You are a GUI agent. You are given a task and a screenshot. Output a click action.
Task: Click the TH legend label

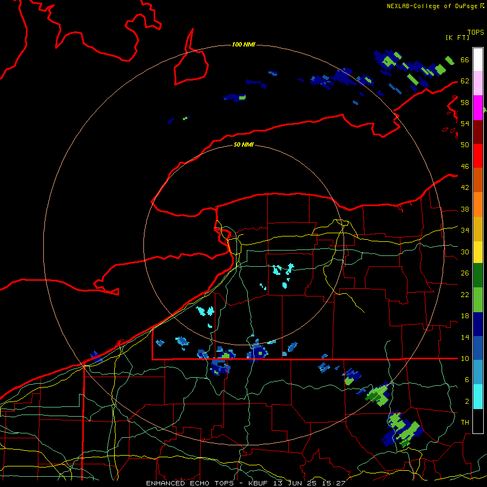[465, 423]
